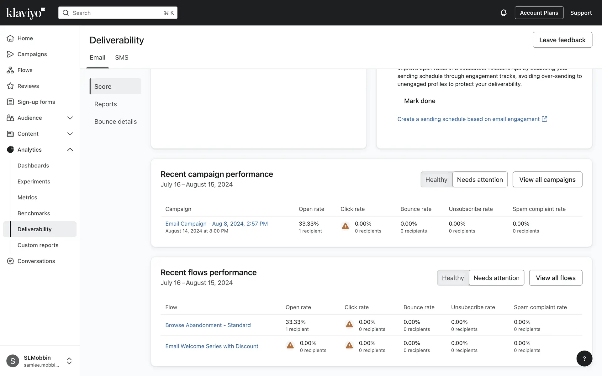Click the Flows icon in the sidebar
The width and height of the screenshot is (602, 376).
(x=10, y=70)
